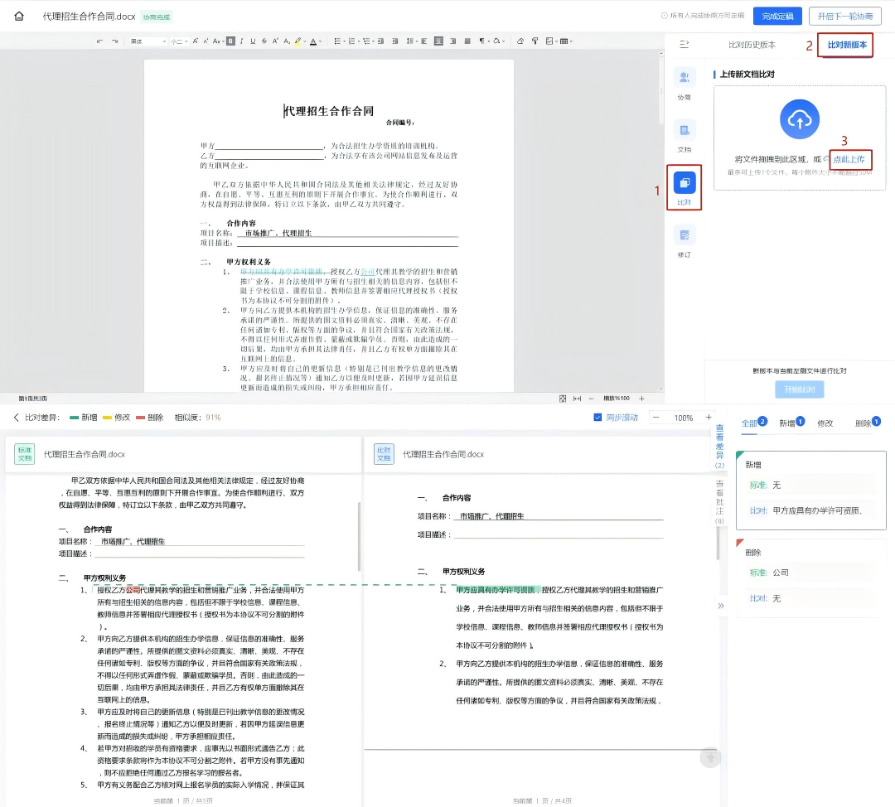Open the font name dropdown

pos(148,41)
